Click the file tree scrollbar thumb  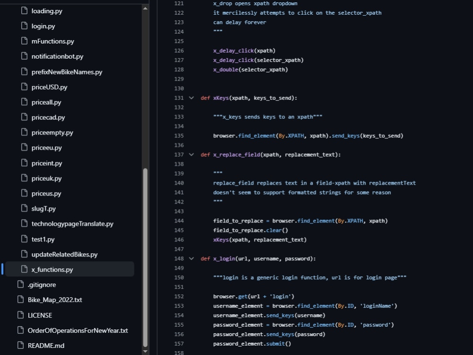[145, 257]
